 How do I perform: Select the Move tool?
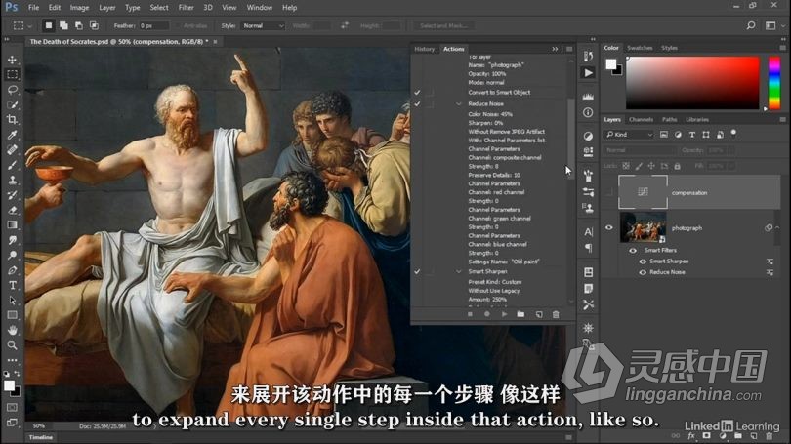[12, 60]
